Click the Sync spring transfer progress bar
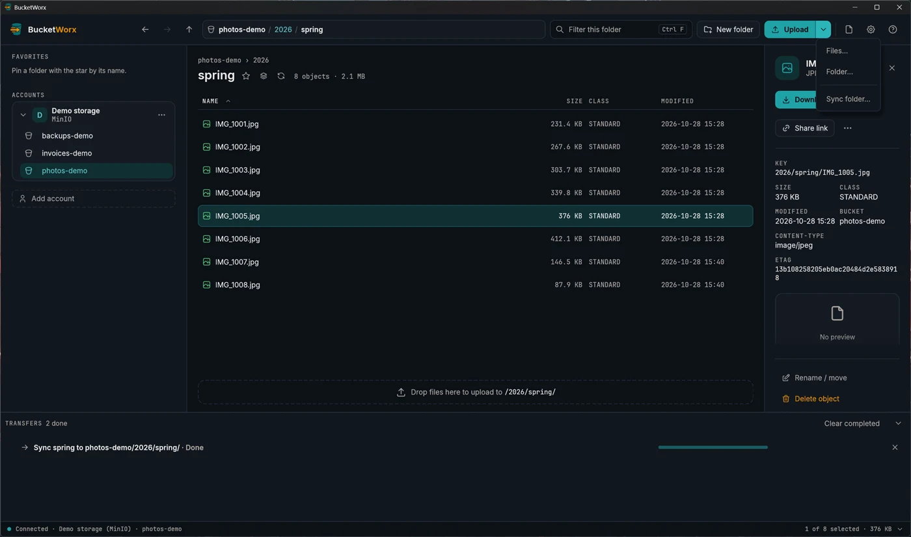Image resolution: width=911 pixels, height=537 pixels. (x=713, y=447)
